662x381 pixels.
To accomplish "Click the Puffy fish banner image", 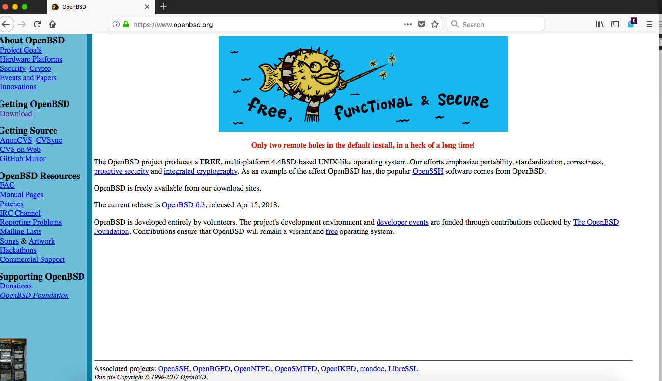I will [x=363, y=84].
